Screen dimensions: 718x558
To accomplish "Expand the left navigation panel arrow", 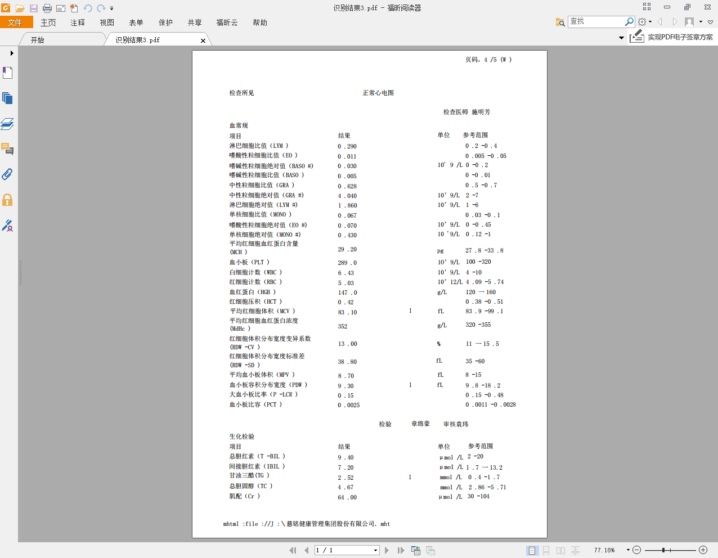I will click(11, 53).
